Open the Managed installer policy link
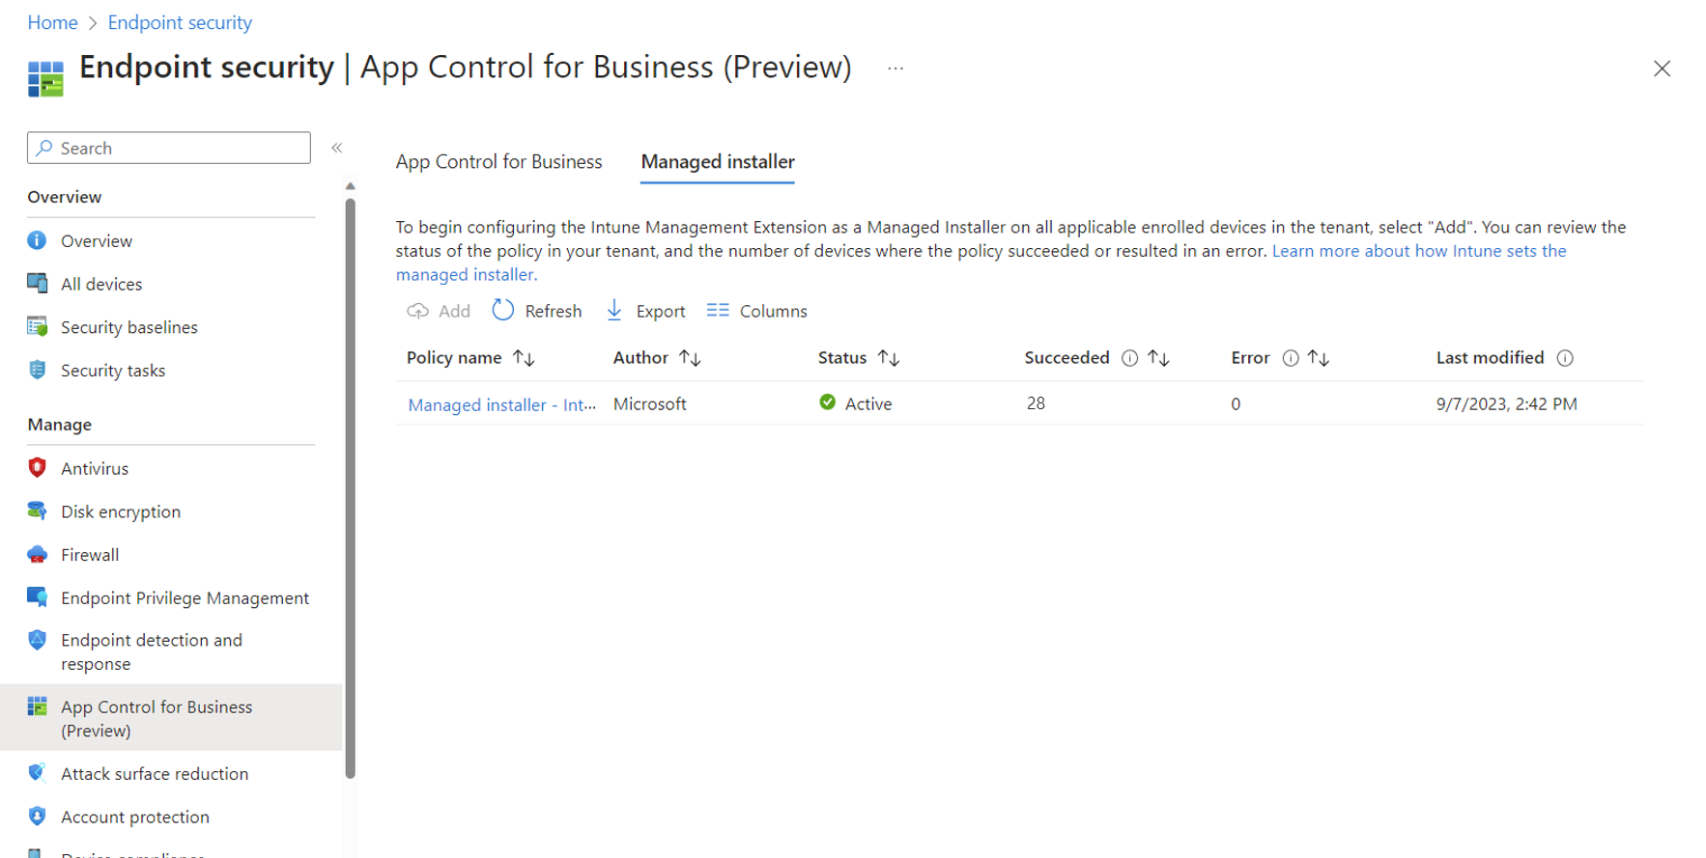 tap(501, 404)
